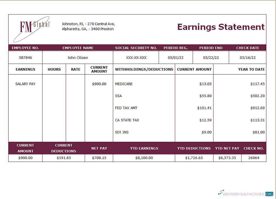Click the CHECK DATE header cell
The width and height of the screenshot is (276, 199).
tap(248, 48)
